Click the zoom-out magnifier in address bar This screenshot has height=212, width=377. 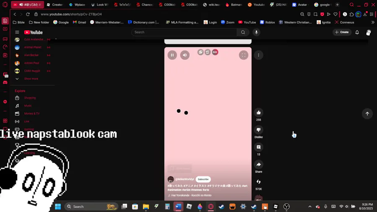point(302,14)
